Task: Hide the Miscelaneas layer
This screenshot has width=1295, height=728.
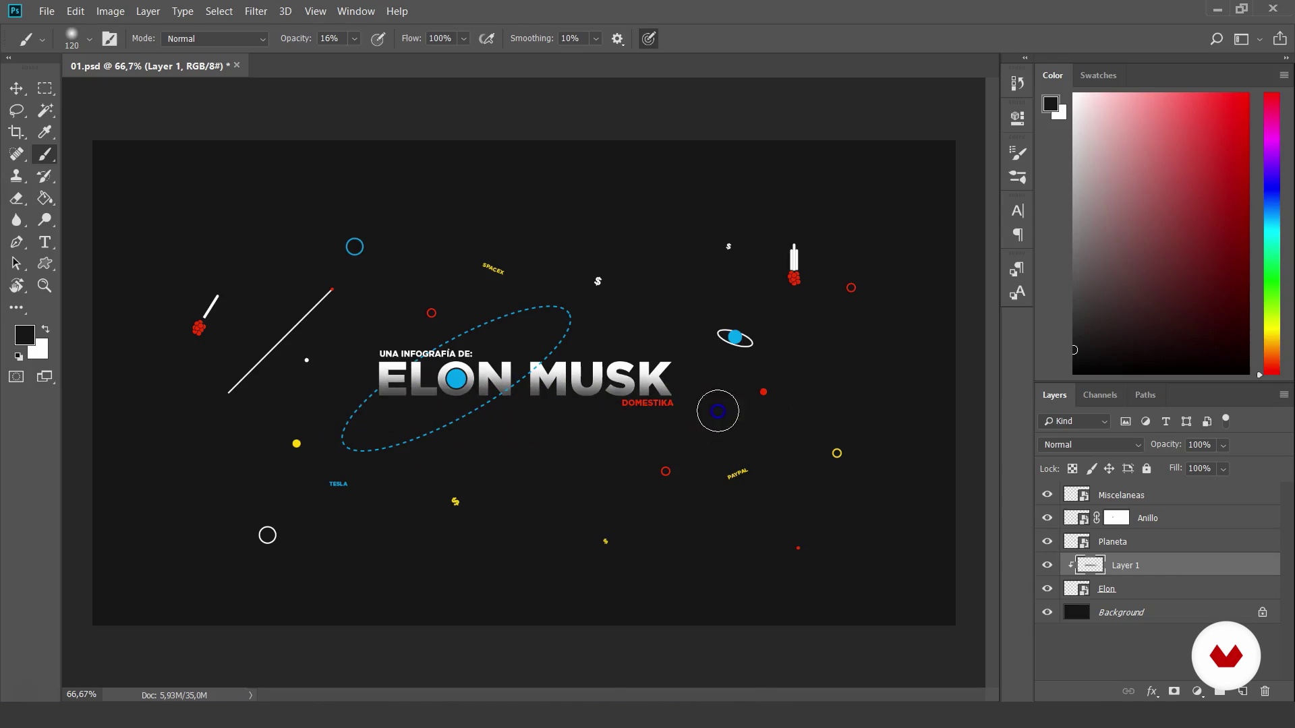Action: click(x=1047, y=495)
